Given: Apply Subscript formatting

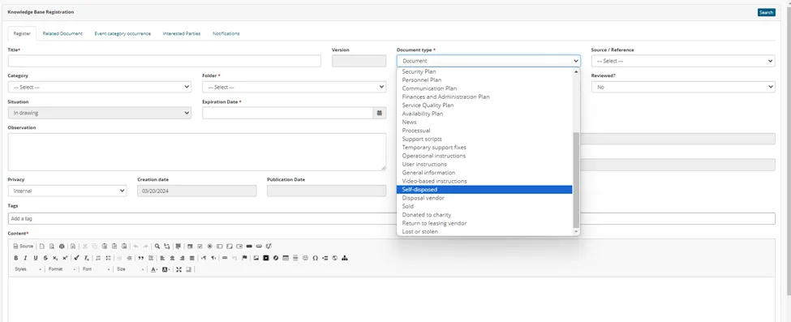Looking at the screenshot, I should click(x=55, y=258).
